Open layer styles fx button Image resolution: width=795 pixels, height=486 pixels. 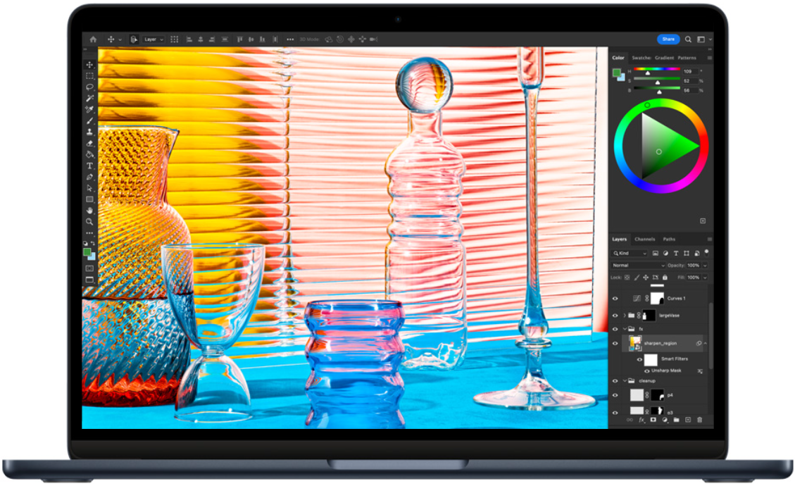641,420
